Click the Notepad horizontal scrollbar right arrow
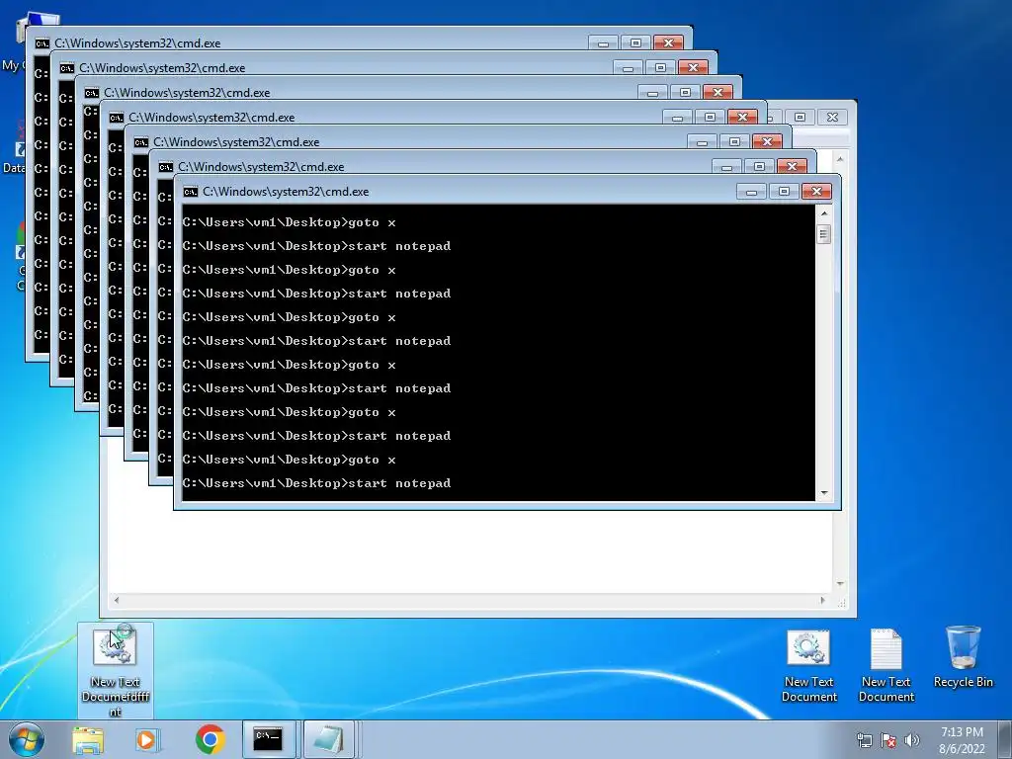Viewport: 1012px width, 759px height. [x=822, y=600]
